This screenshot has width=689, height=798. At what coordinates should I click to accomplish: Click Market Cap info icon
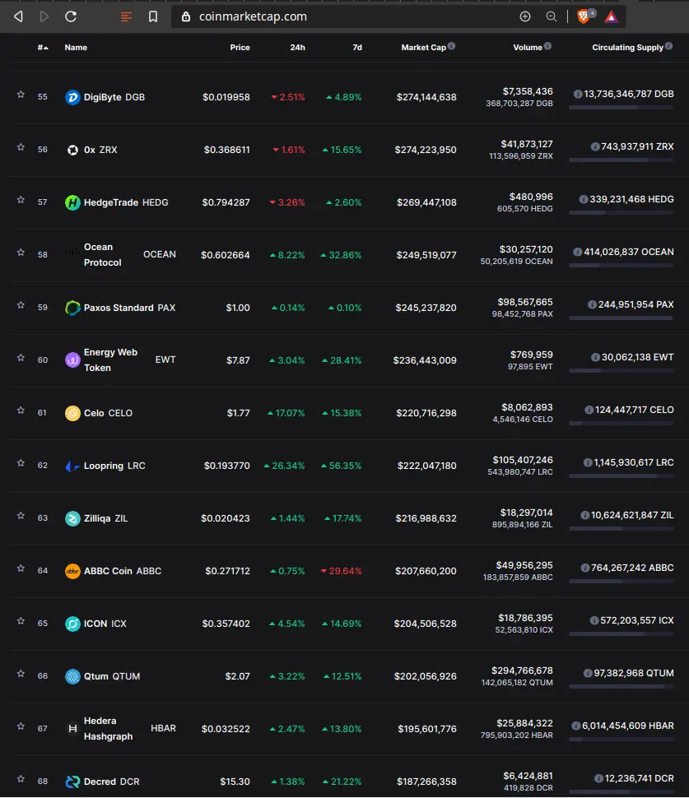451,46
